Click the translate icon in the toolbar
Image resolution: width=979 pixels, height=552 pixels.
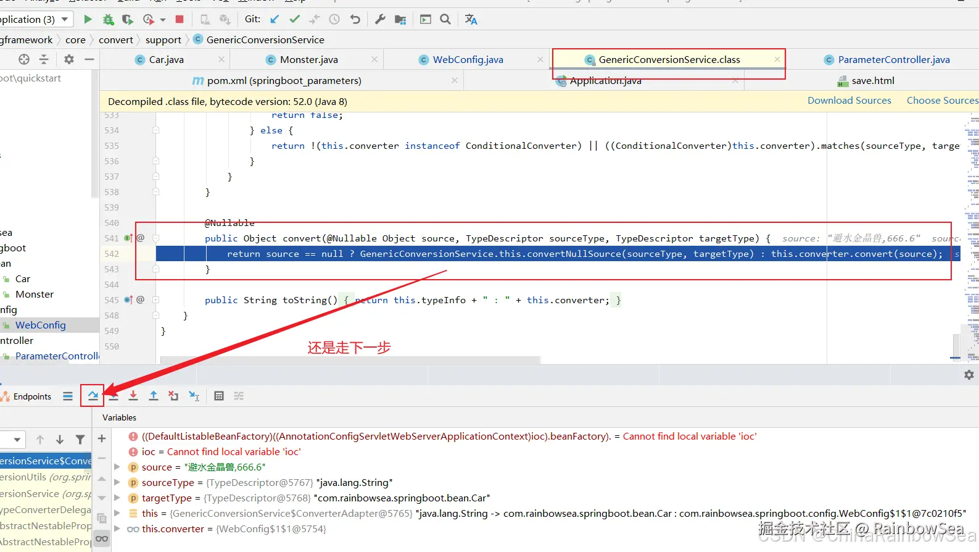(x=471, y=19)
